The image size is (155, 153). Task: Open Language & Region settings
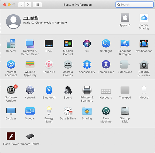pos(125,43)
